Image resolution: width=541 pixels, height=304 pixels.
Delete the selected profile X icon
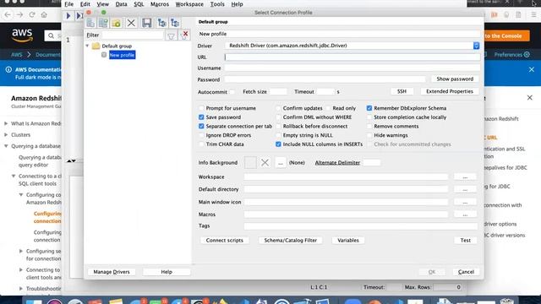click(x=131, y=23)
